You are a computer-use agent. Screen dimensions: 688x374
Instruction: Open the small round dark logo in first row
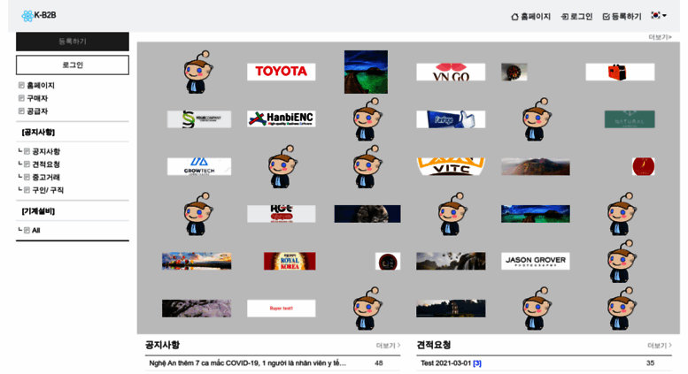coord(514,72)
